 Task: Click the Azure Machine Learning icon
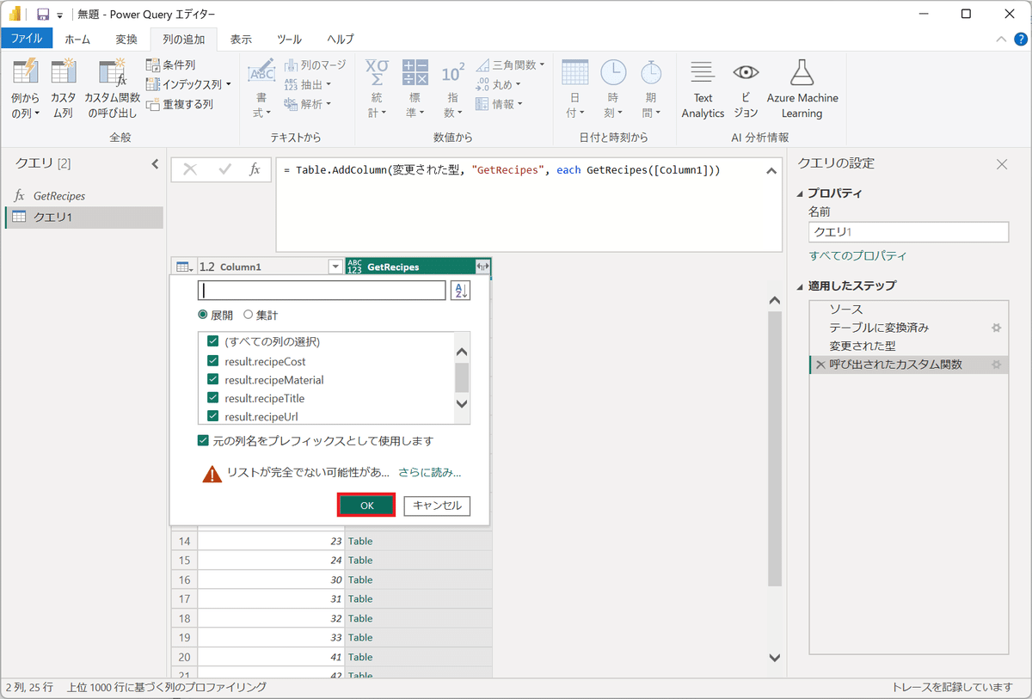click(802, 72)
